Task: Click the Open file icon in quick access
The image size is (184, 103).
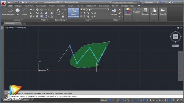Action: [x=12, y=2]
